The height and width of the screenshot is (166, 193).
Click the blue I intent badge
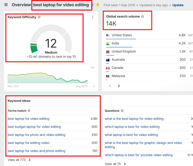[x=94, y=5]
